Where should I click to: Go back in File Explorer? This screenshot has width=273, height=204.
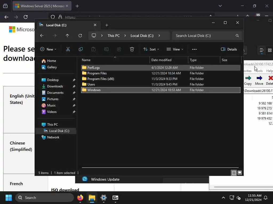[42, 36]
